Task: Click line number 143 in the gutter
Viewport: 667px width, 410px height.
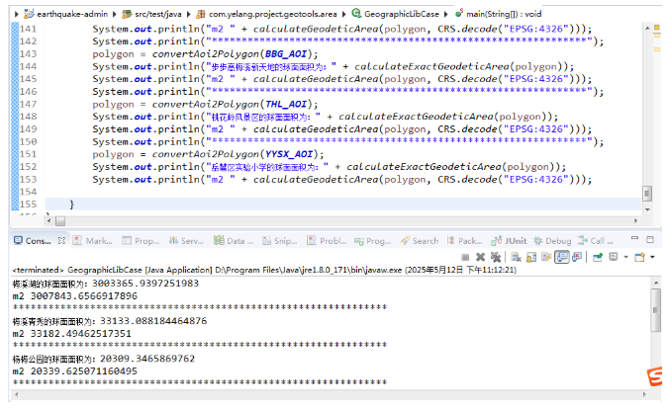Action: (28, 54)
